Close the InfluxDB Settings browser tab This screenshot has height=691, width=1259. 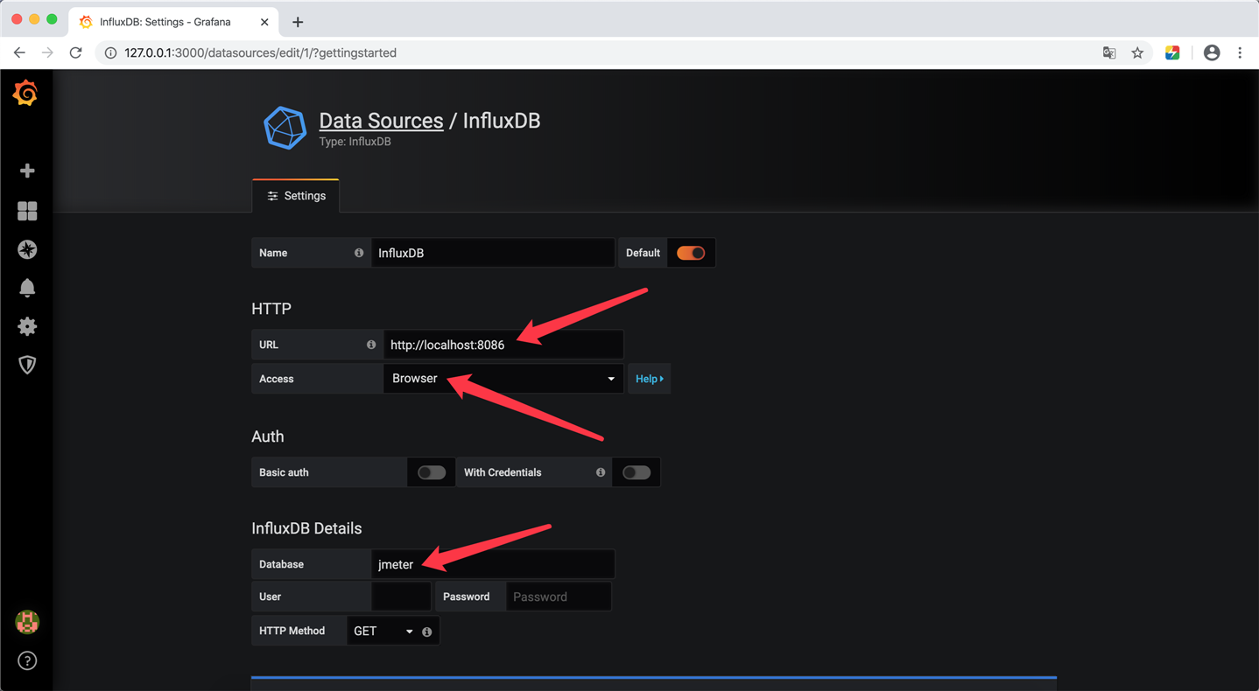point(264,22)
